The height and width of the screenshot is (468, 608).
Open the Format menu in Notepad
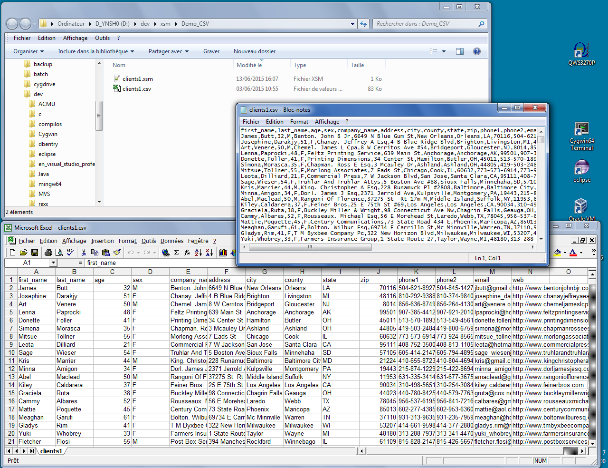(x=299, y=122)
